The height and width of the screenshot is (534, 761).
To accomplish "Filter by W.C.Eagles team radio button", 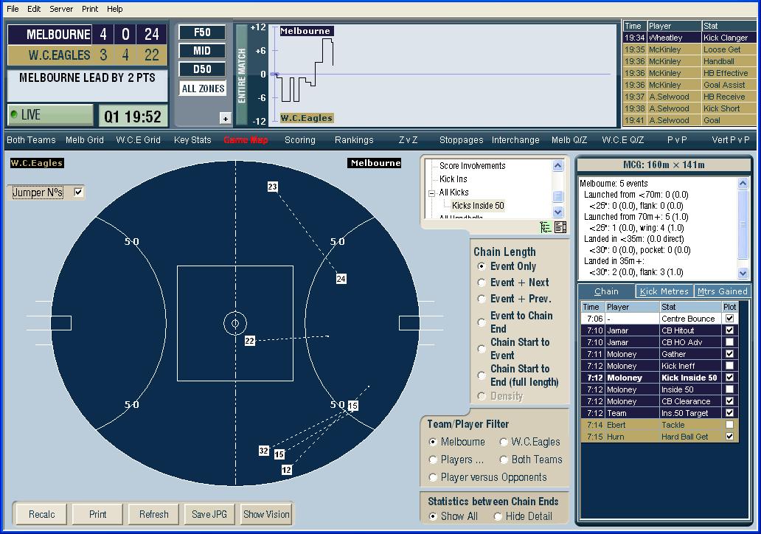I will pyautogui.click(x=504, y=442).
